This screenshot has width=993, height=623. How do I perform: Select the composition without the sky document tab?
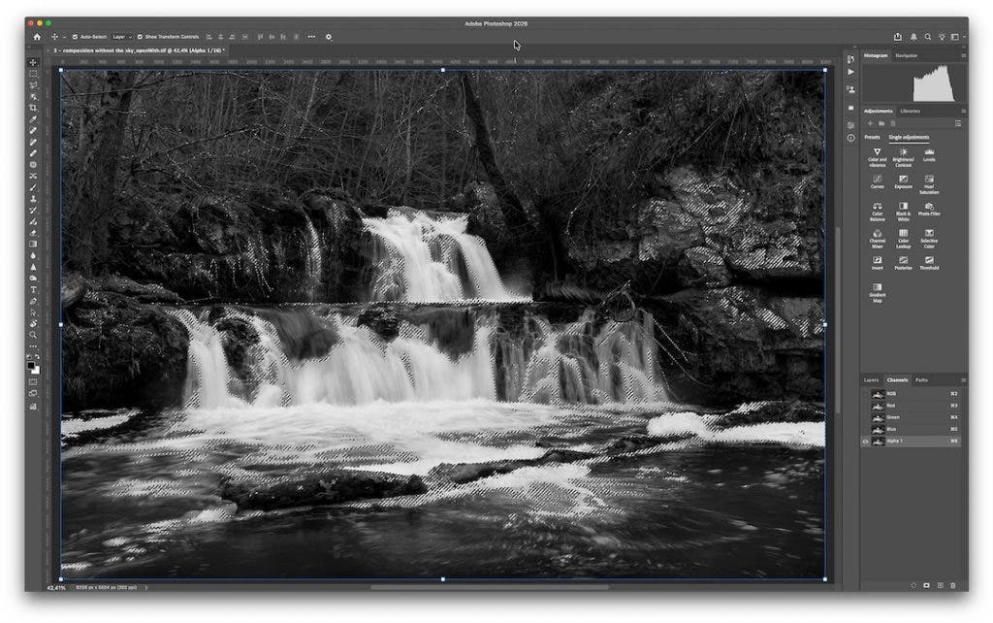[137, 50]
